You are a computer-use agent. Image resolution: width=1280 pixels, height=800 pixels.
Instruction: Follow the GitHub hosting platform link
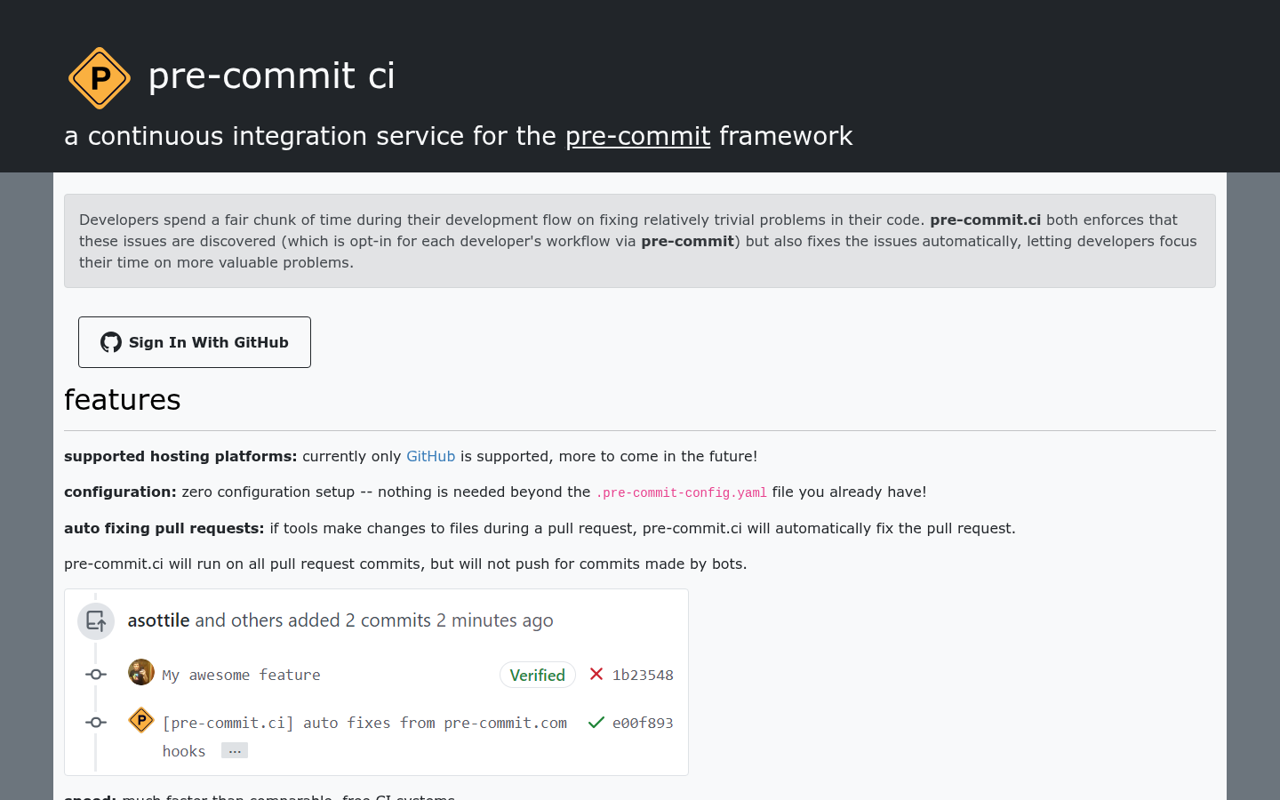[430, 456]
